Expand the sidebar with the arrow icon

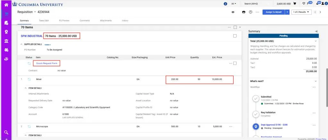point(6,139)
